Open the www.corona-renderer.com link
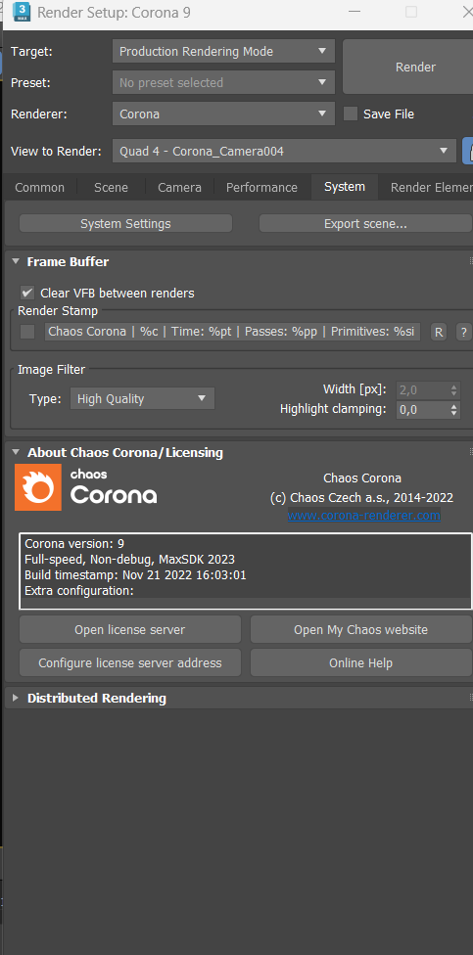The height and width of the screenshot is (955, 473). [364, 516]
